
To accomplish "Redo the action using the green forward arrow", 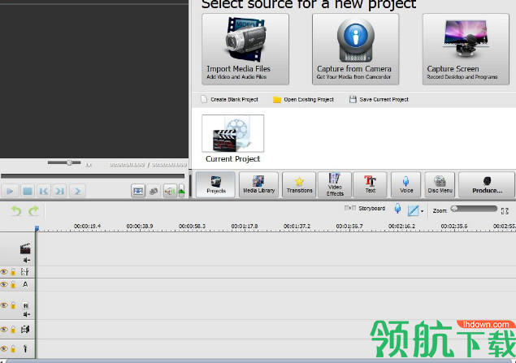I will (33, 211).
